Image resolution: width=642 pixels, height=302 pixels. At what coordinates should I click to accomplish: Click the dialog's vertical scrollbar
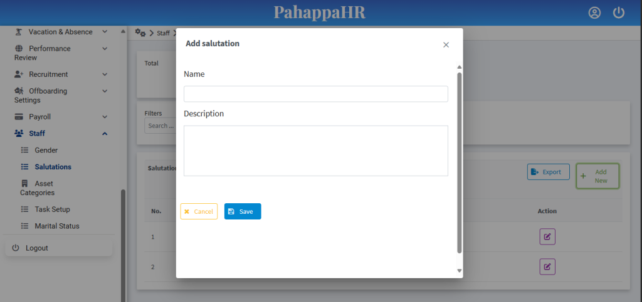click(459, 163)
